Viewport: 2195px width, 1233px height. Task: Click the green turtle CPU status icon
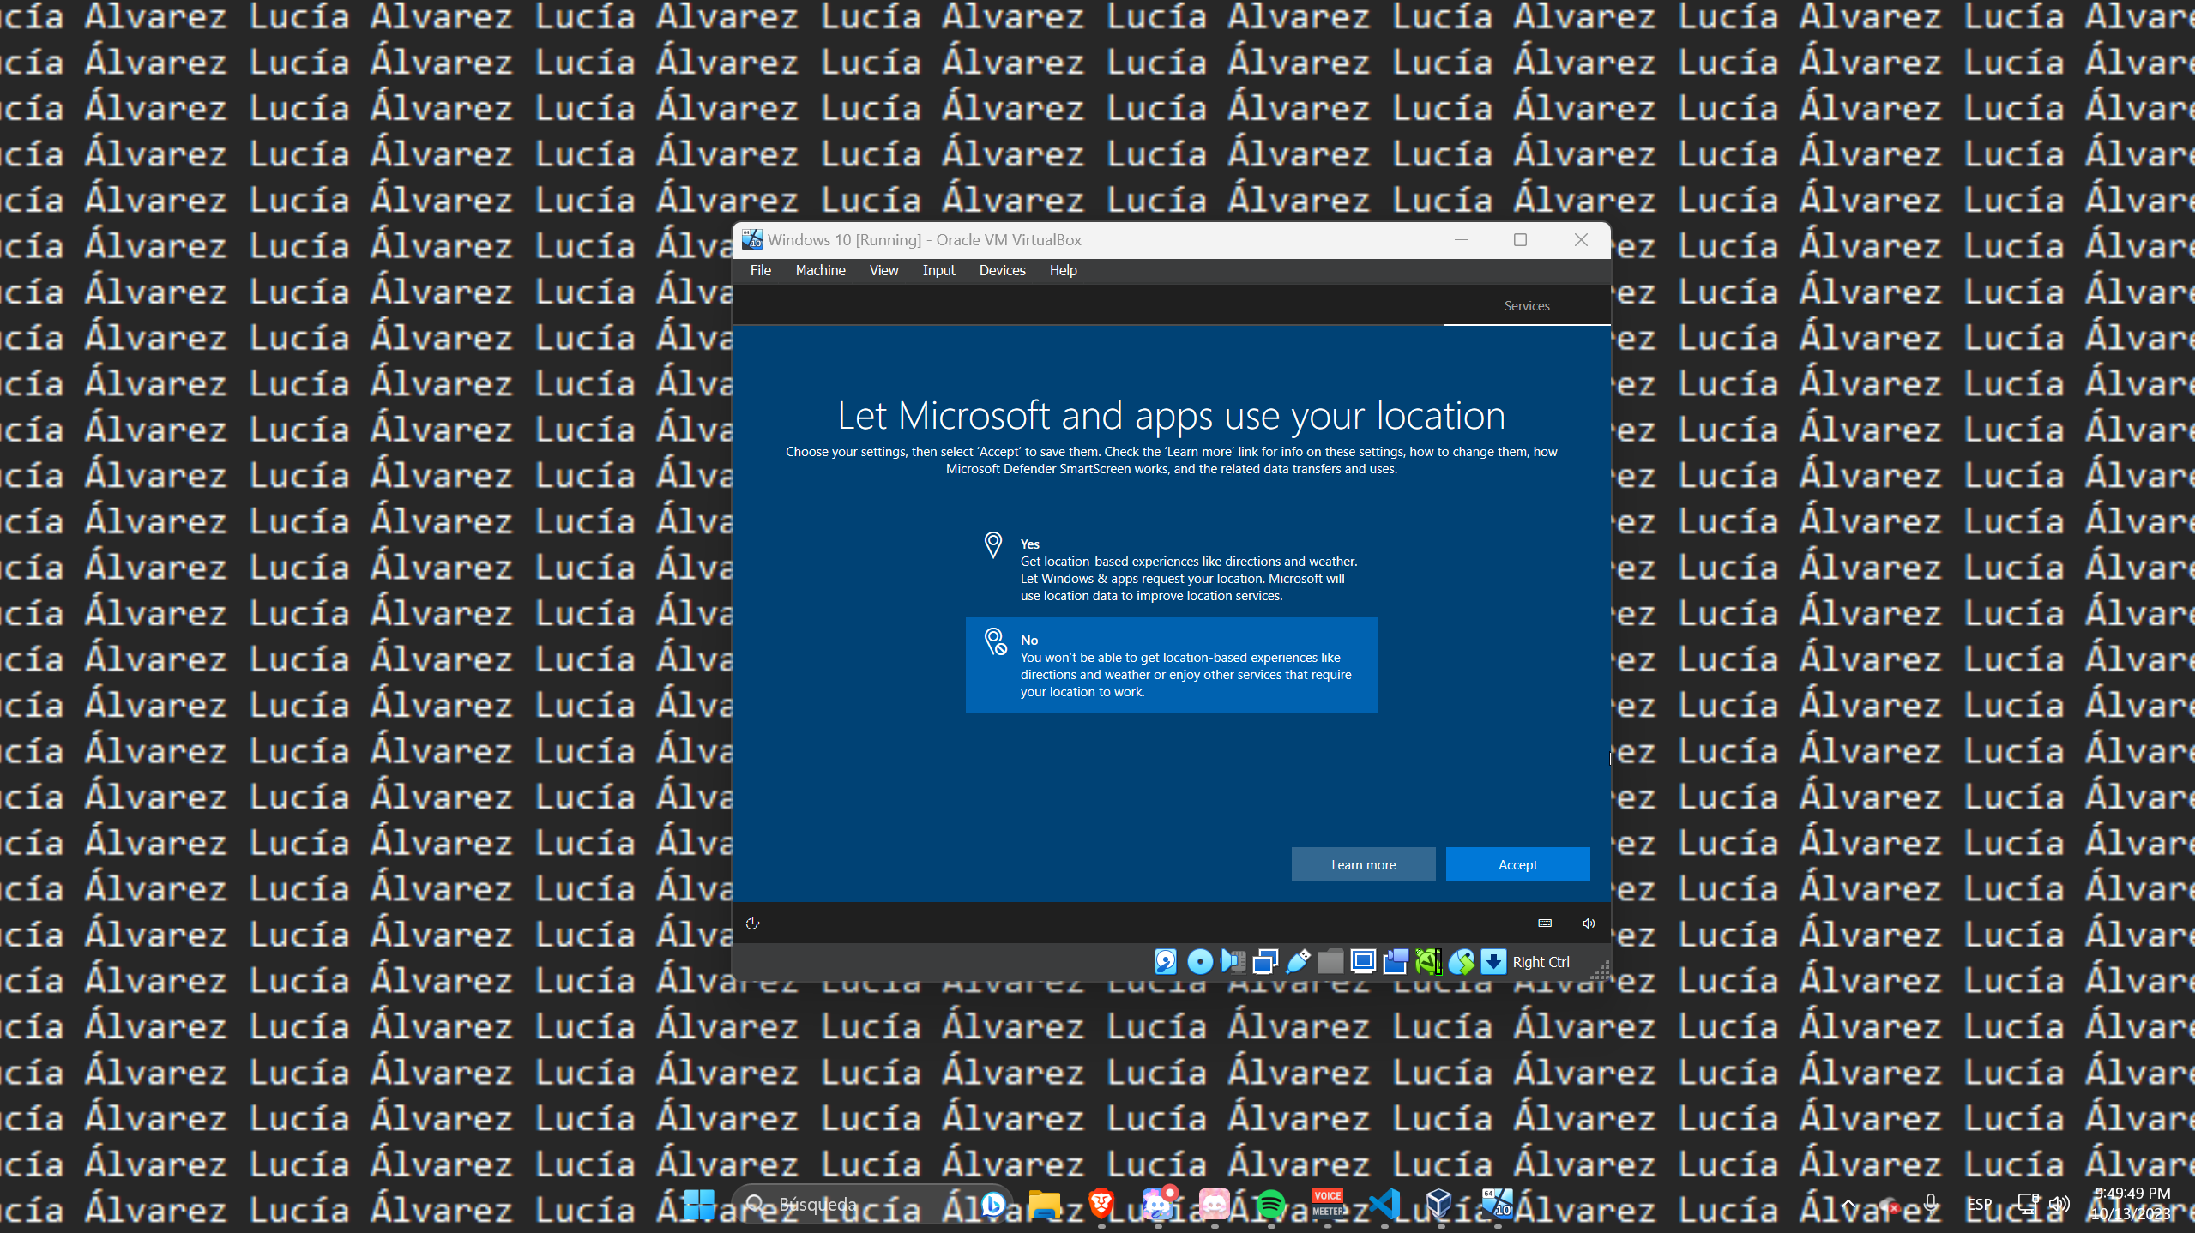click(x=1428, y=962)
